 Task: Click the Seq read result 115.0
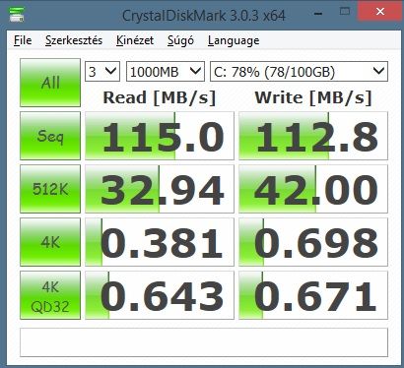(x=160, y=136)
